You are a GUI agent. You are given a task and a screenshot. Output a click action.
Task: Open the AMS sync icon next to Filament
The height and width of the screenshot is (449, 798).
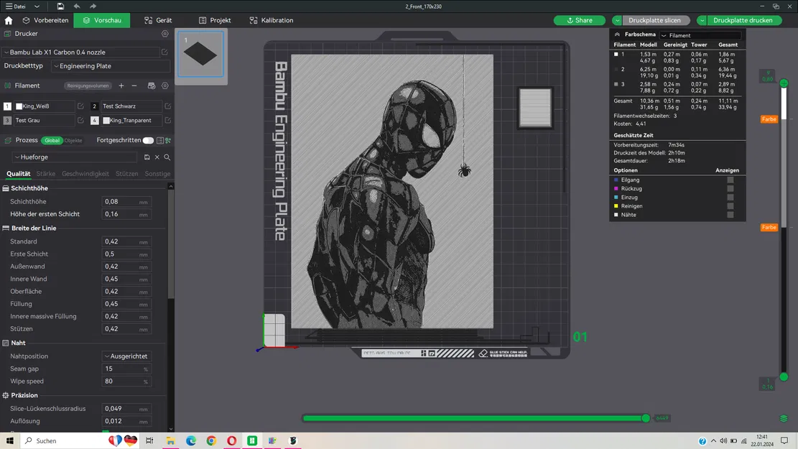150,85
